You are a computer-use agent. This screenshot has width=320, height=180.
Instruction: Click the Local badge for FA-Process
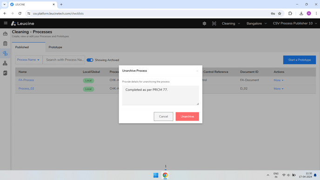click(88, 80)
